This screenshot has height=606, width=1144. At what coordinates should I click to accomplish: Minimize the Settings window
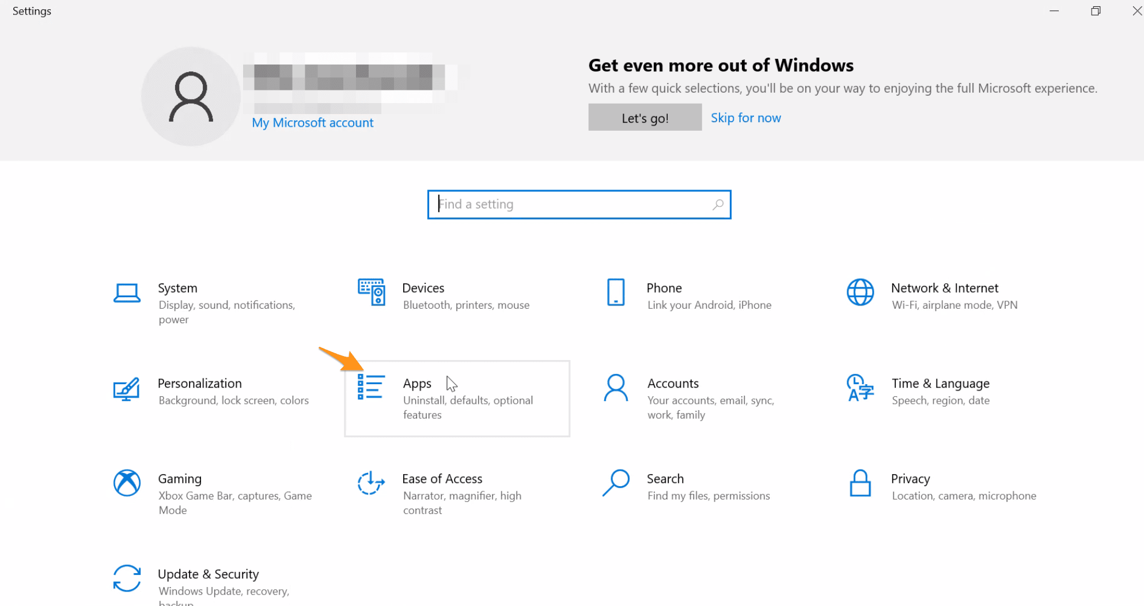click(x=1054, y=11)
